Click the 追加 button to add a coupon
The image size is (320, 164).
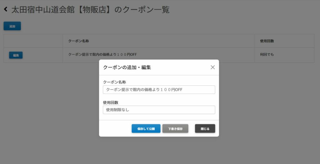[12, 26]
